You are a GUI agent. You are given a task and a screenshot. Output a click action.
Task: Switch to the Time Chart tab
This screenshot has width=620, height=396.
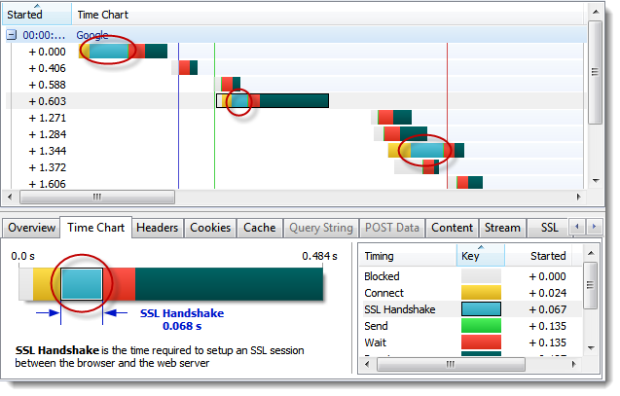pyautogui.click(x=95, y=228)
